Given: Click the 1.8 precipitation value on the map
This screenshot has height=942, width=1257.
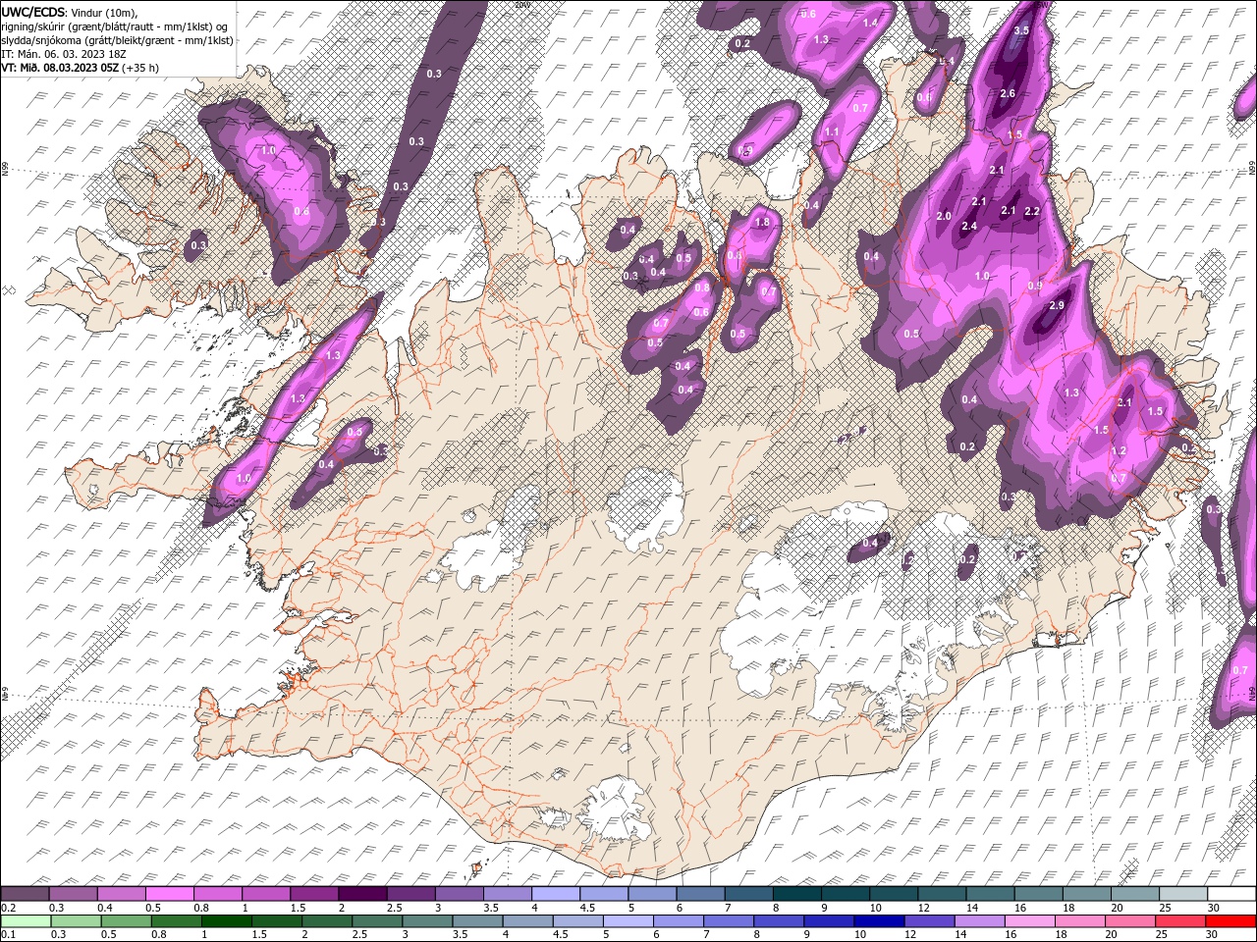Looking at the screenshot, I should tap(762, 223).
